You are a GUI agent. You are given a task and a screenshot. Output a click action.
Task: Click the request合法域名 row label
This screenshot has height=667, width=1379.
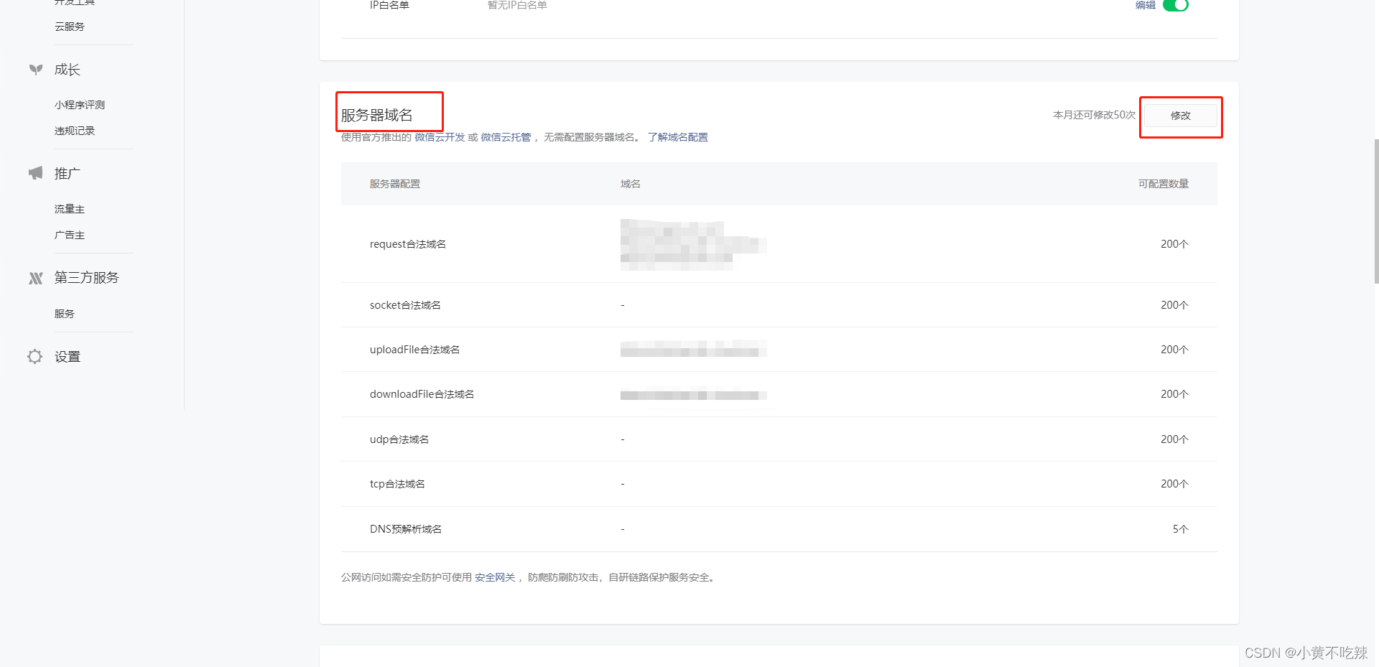pyautogui.click(x=408, y=244)
